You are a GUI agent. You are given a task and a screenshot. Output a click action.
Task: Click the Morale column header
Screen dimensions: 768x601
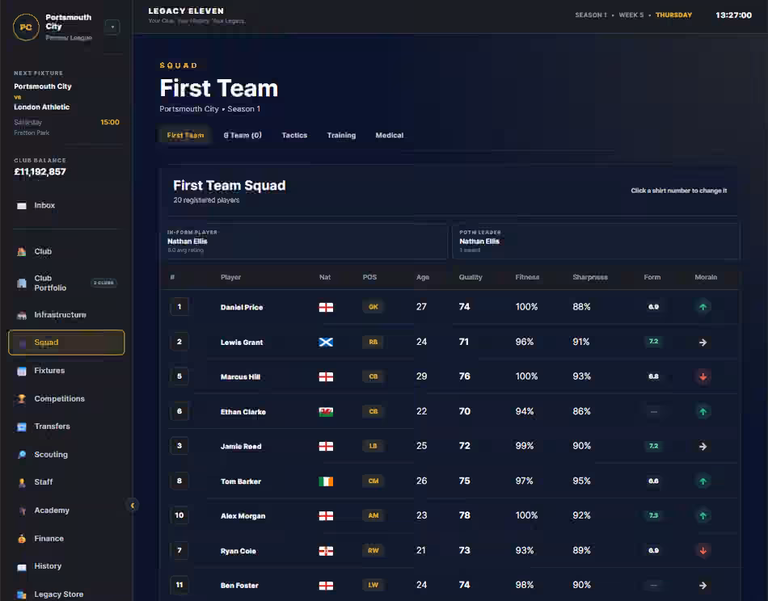click(x=705, y=277)
